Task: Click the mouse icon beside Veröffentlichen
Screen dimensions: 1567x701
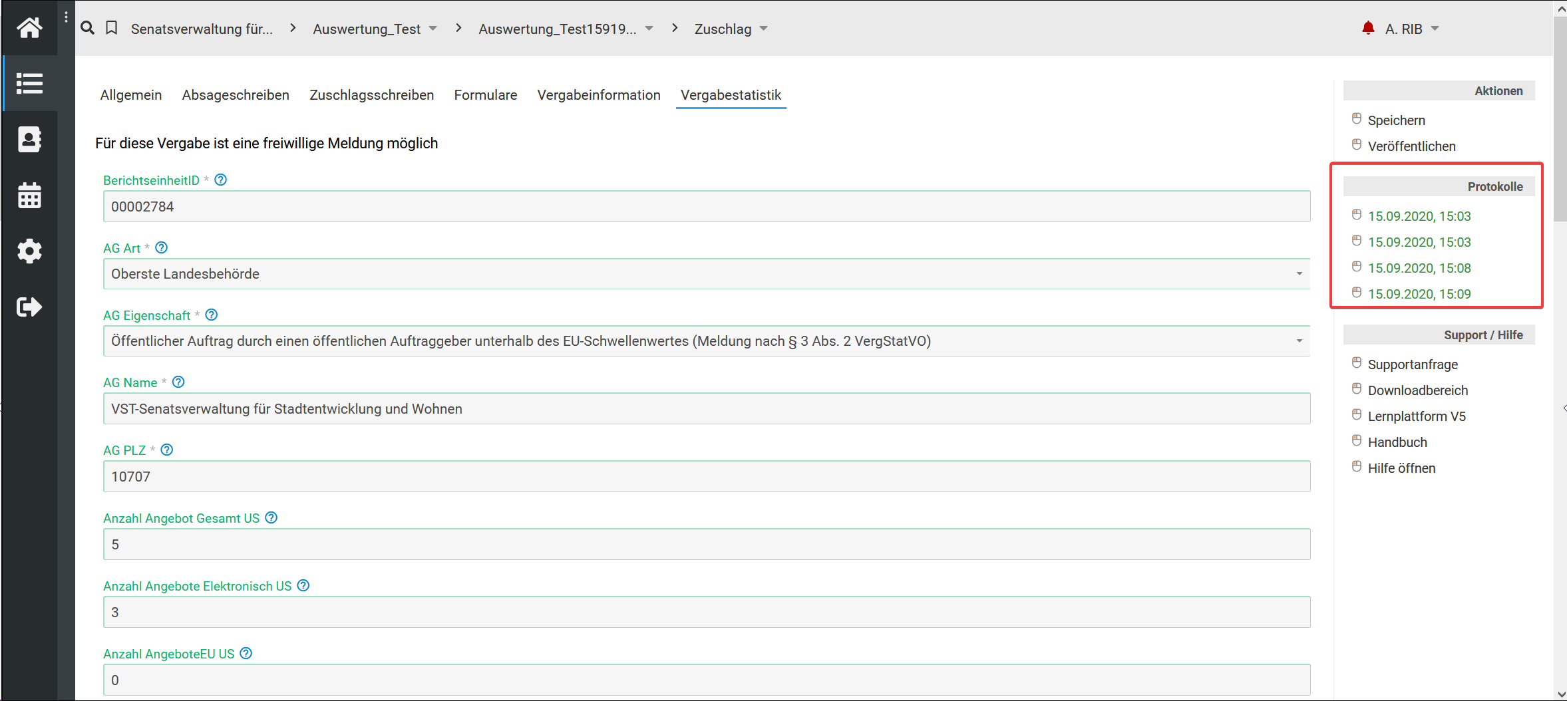Action: coord(1357,144)
